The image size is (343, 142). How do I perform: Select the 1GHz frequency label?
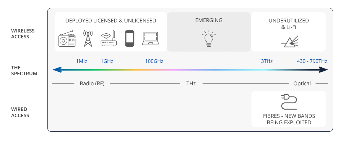coord(107,61)
